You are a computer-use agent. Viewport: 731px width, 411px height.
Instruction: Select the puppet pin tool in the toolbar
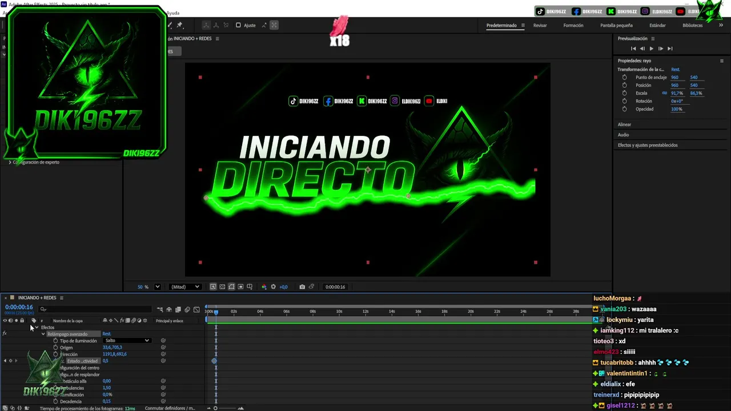179,25
